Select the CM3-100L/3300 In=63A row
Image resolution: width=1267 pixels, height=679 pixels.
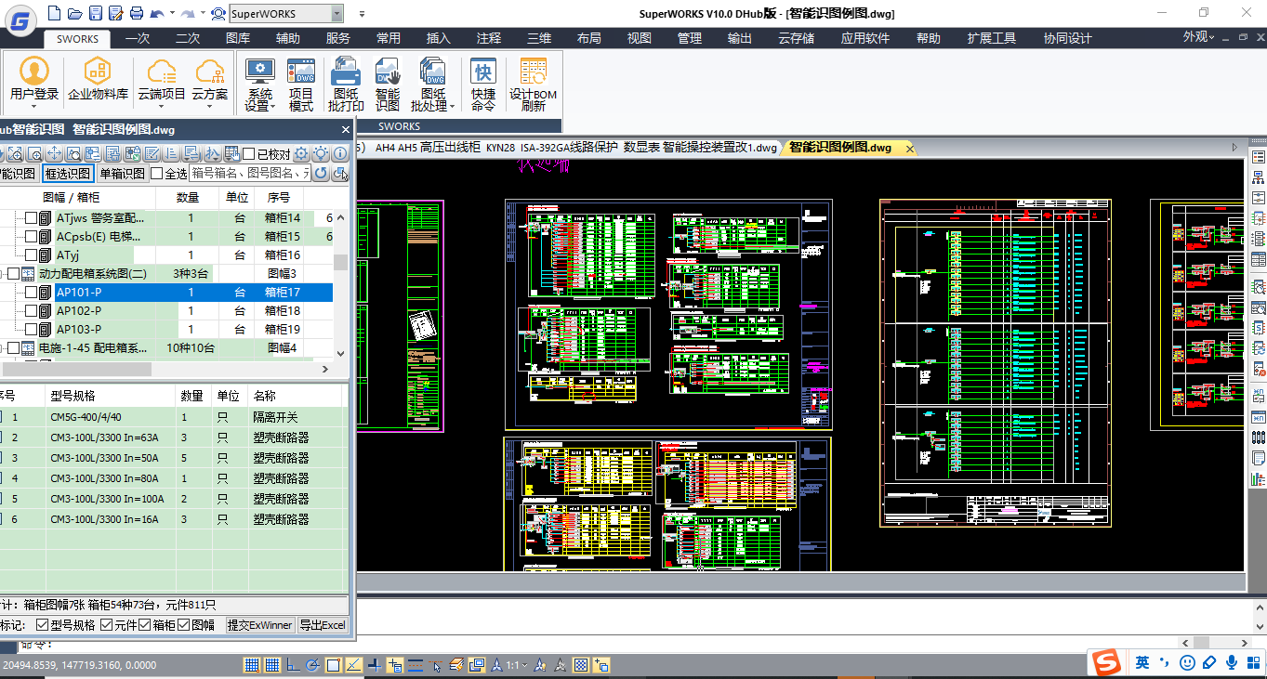pos(174,437)
